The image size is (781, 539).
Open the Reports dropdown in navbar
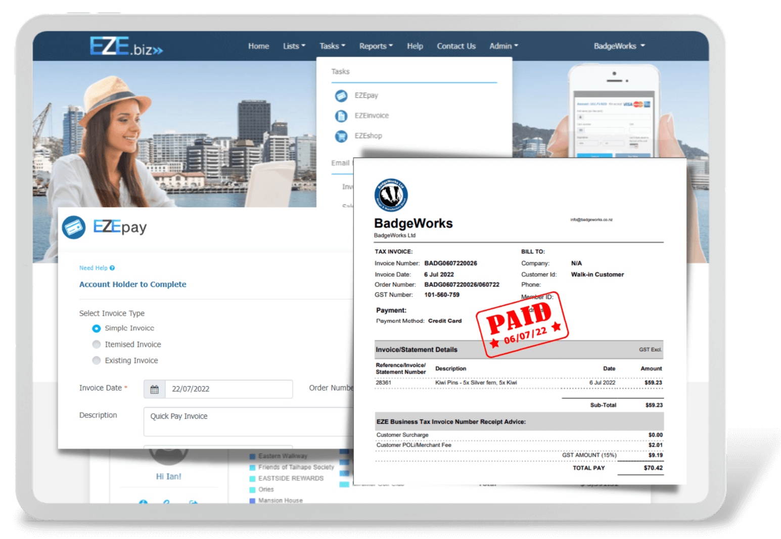coord(376,46)
